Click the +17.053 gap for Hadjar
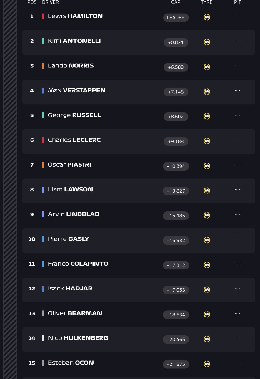The image size is (260, 379). click(176, 290)
